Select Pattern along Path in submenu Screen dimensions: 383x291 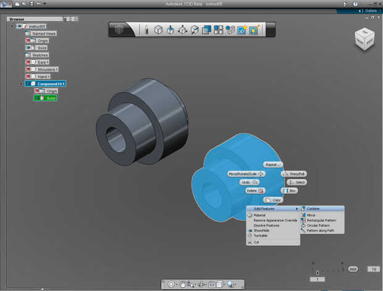[322, 230]
